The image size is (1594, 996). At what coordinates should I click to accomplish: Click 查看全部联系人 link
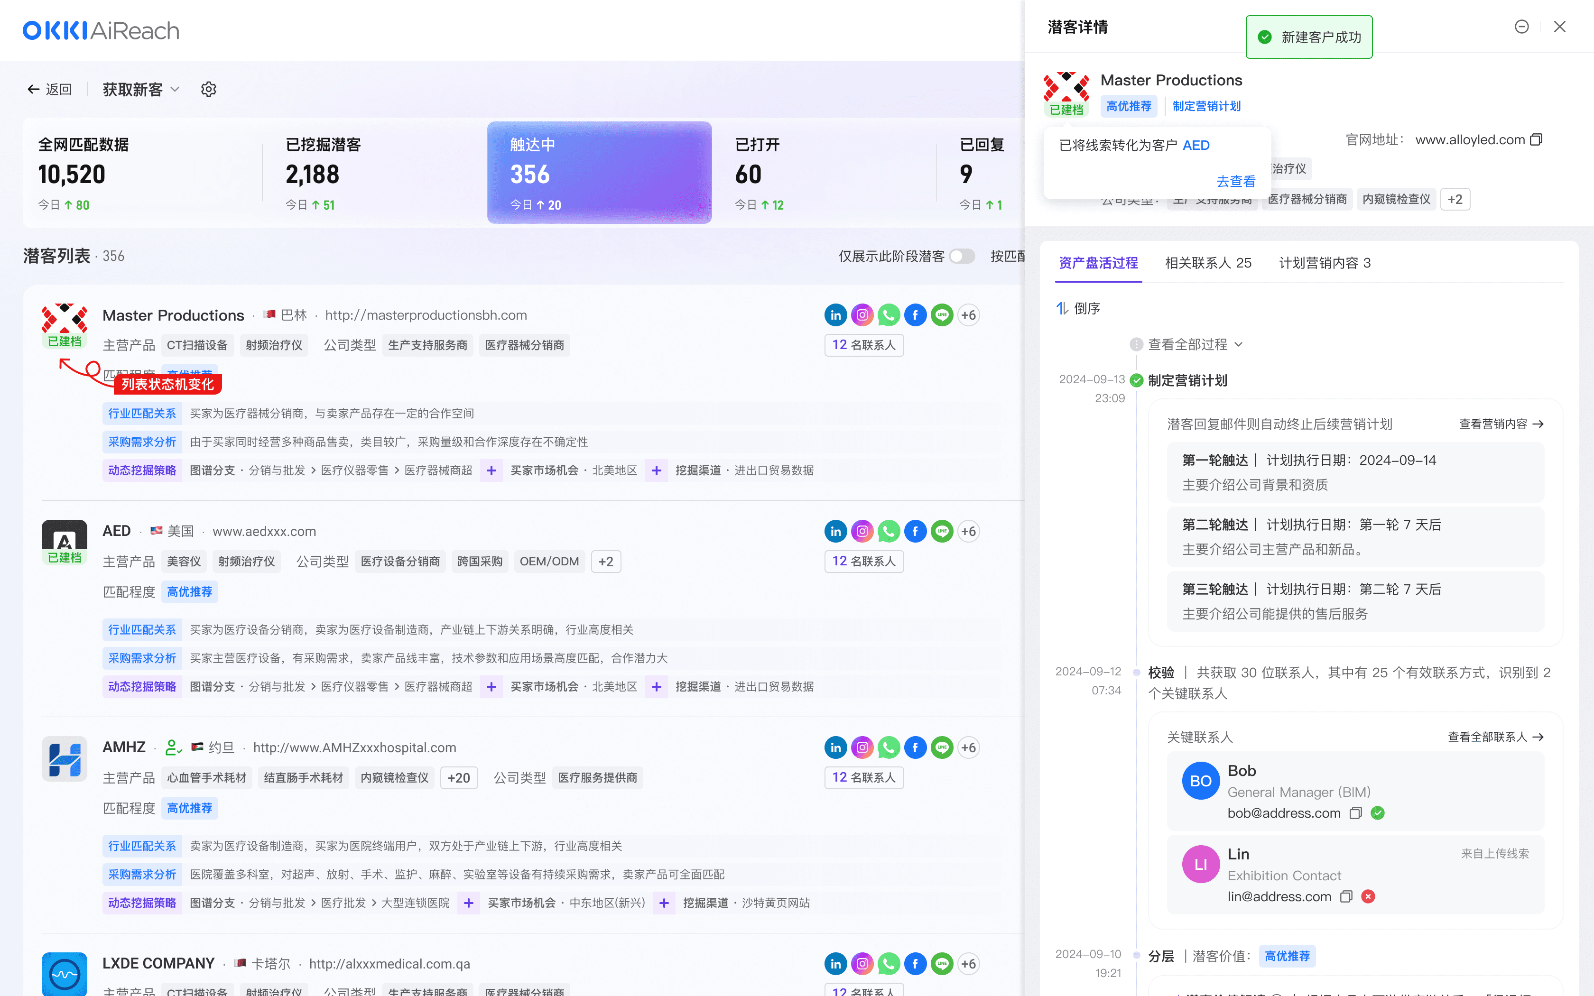coord(1495,737)
